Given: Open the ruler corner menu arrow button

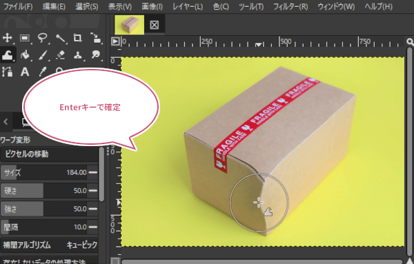Looking at the screenshot, I should [115, 41].
